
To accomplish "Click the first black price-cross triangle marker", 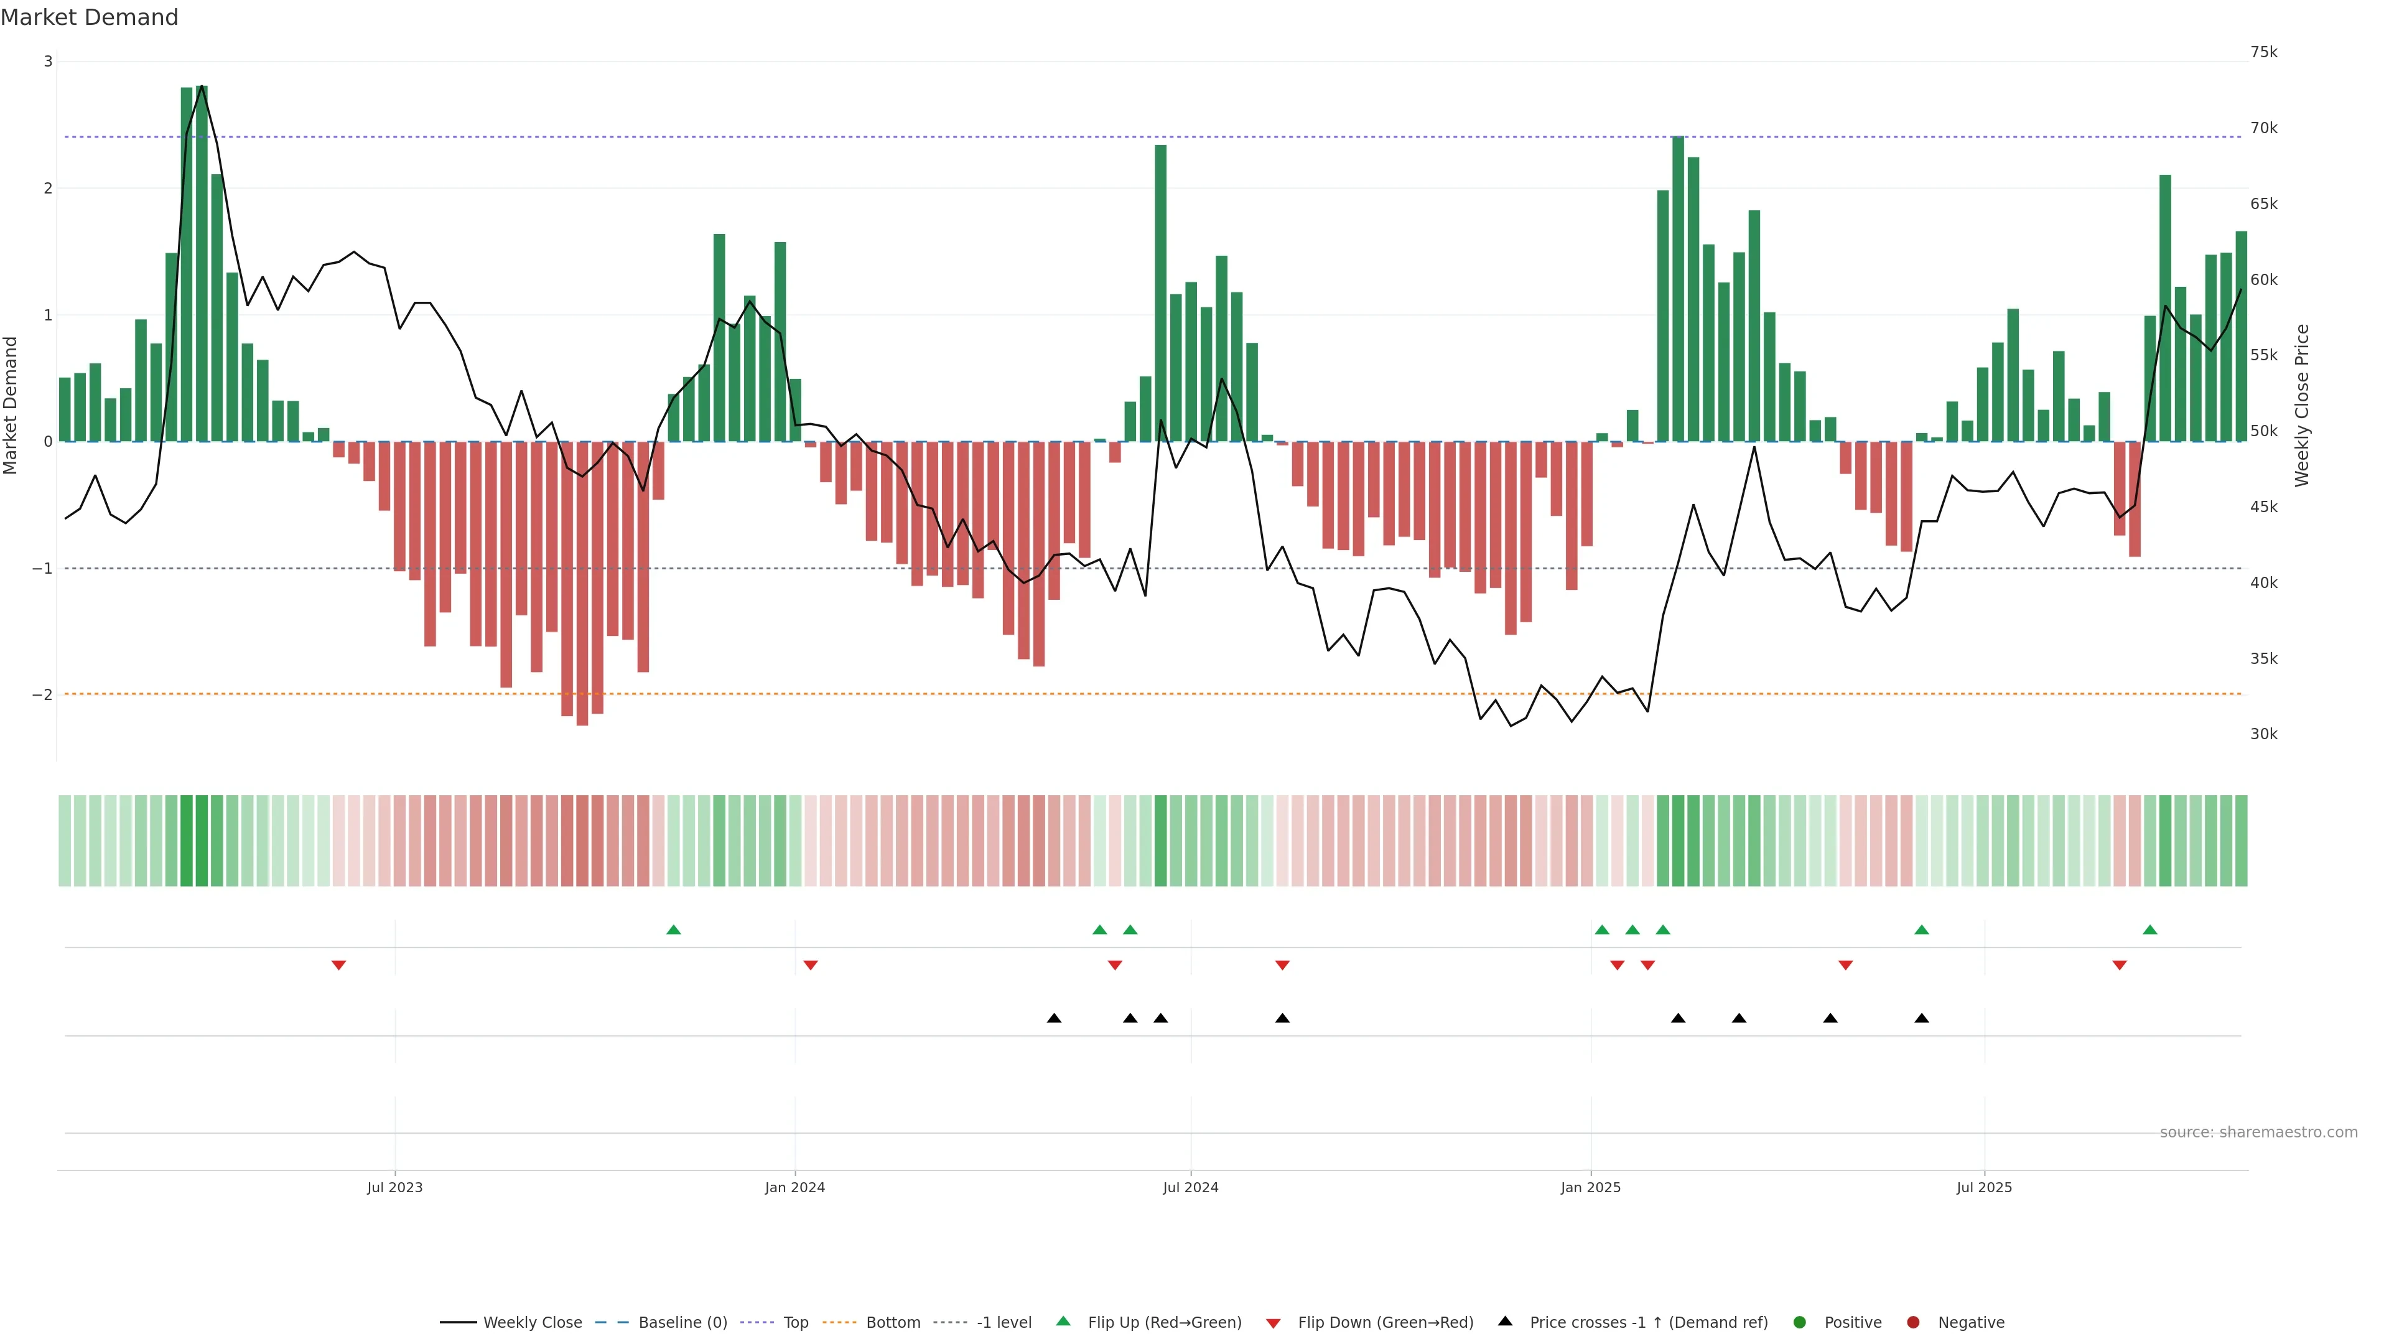I will tap(1053, 1019).
